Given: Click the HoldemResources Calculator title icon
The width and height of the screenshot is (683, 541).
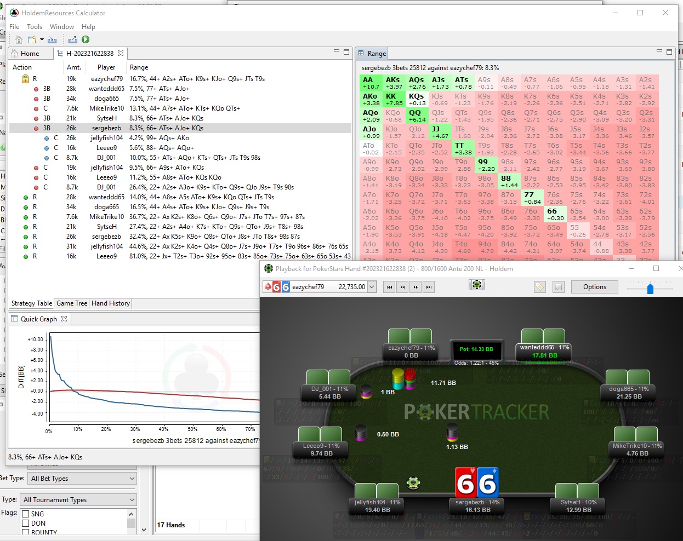Looking at the screenshot, I should click(x=14, y=13).
